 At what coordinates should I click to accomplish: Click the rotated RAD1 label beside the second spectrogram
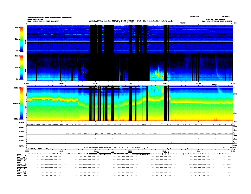(25, 70)
